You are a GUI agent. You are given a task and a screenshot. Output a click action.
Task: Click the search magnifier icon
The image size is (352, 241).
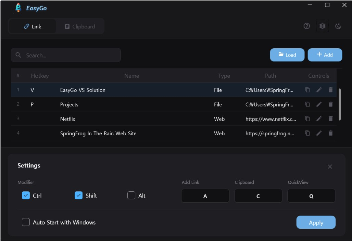click(x=18, y=55)
